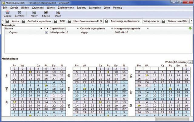Click the Nadchodzące section label

click(10, 59)
